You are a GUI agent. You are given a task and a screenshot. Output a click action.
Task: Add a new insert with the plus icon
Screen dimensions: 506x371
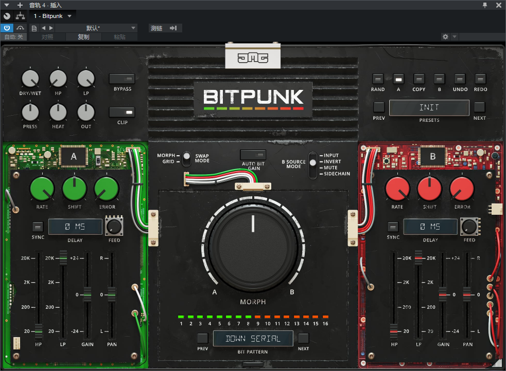tap(20, 5)
